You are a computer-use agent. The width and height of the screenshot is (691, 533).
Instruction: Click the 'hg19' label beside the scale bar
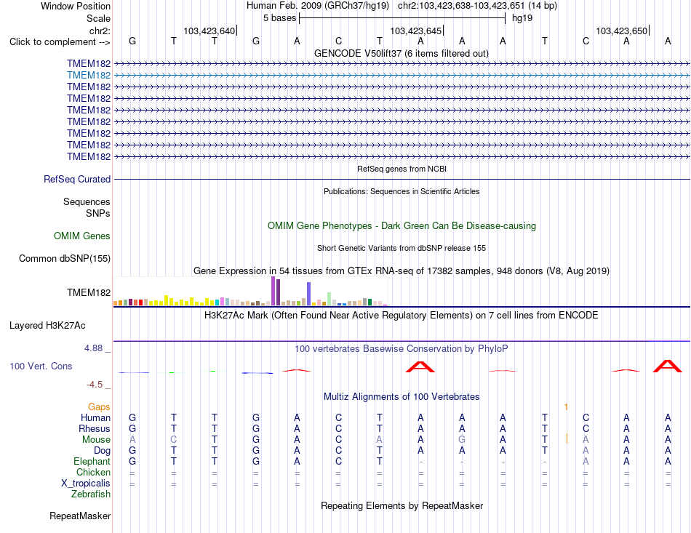pyautogui.click(x=522, y=18)
